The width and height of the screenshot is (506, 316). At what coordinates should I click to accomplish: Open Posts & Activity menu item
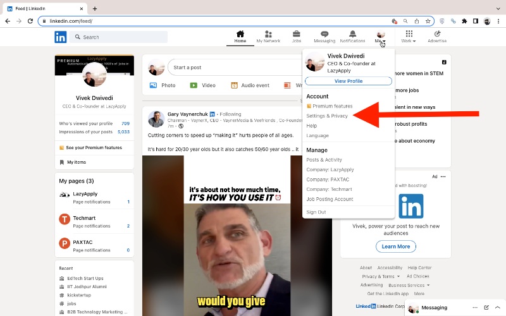tap(324, 160)
